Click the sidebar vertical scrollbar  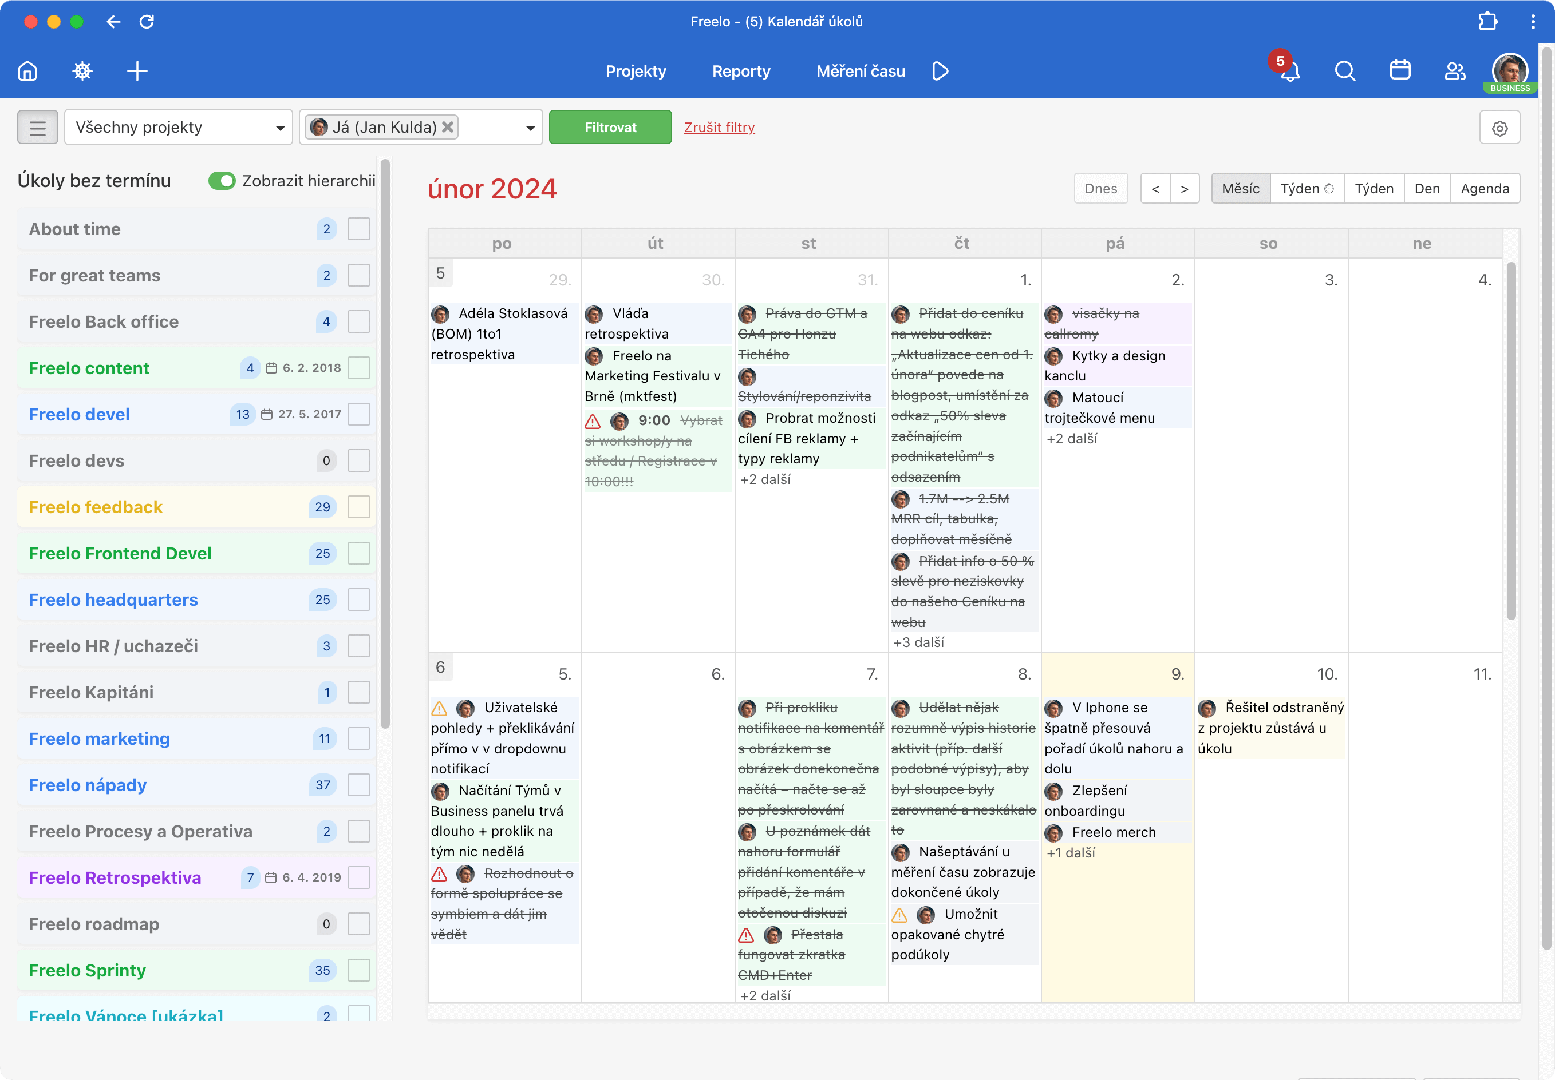click(385, 443)
